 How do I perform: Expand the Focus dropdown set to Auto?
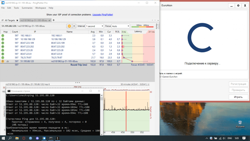pos(121,26)
